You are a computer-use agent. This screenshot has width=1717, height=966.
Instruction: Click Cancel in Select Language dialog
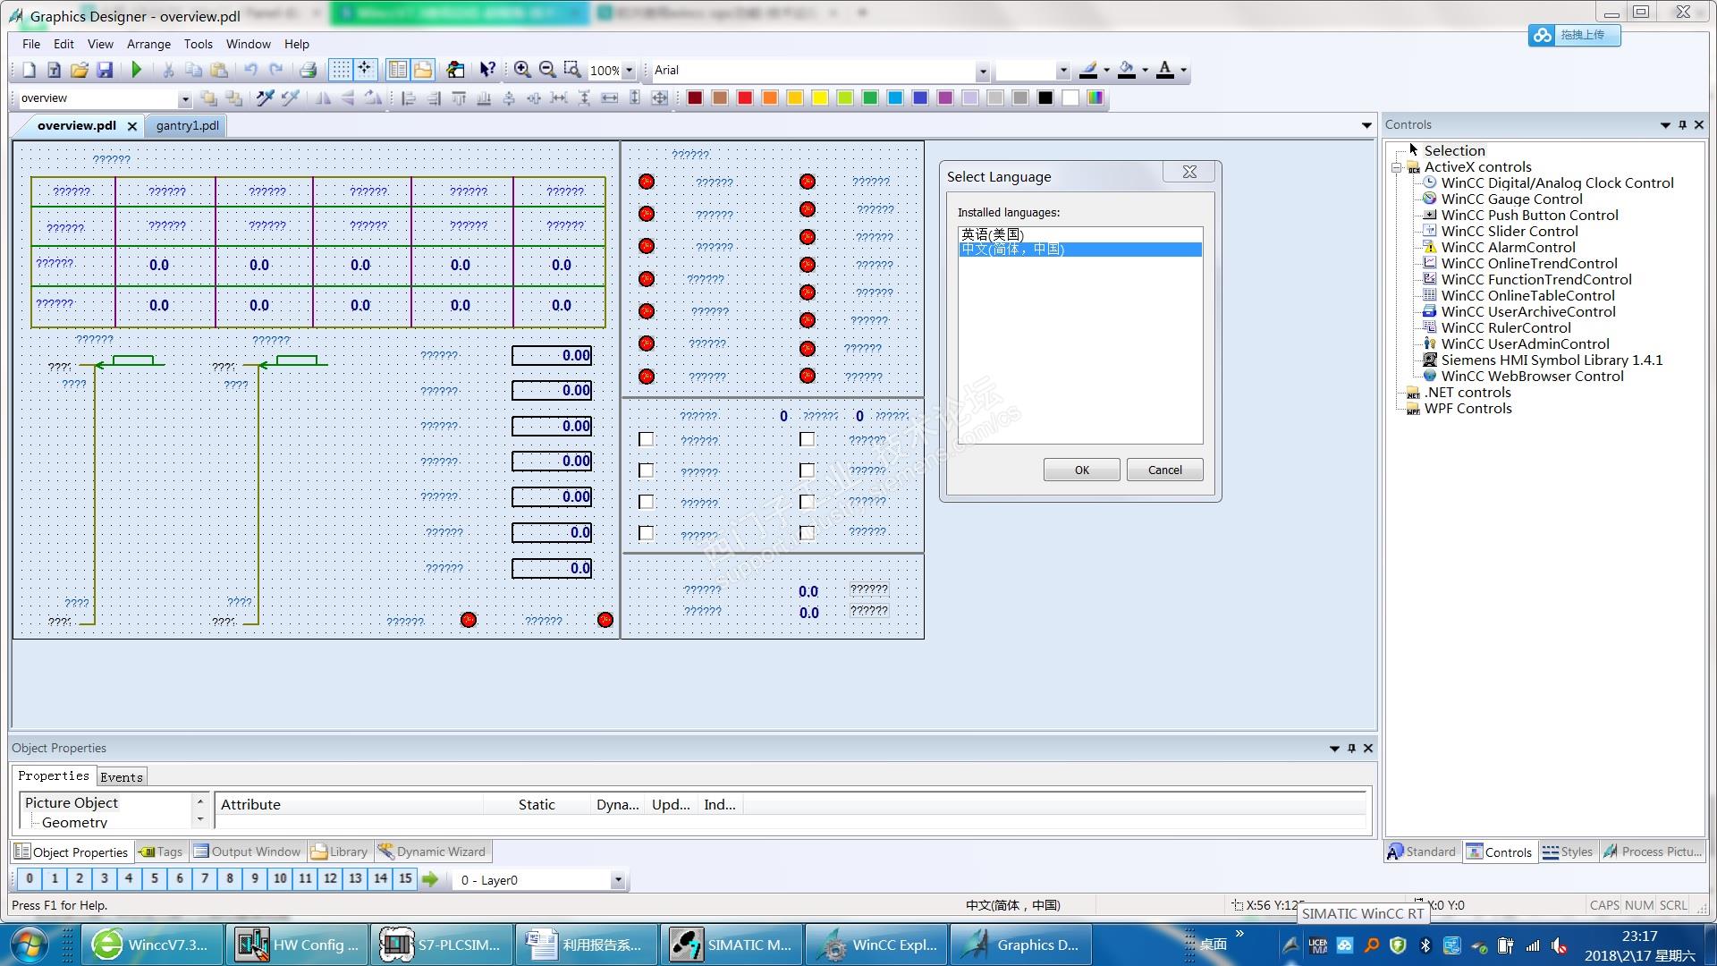1164,470
